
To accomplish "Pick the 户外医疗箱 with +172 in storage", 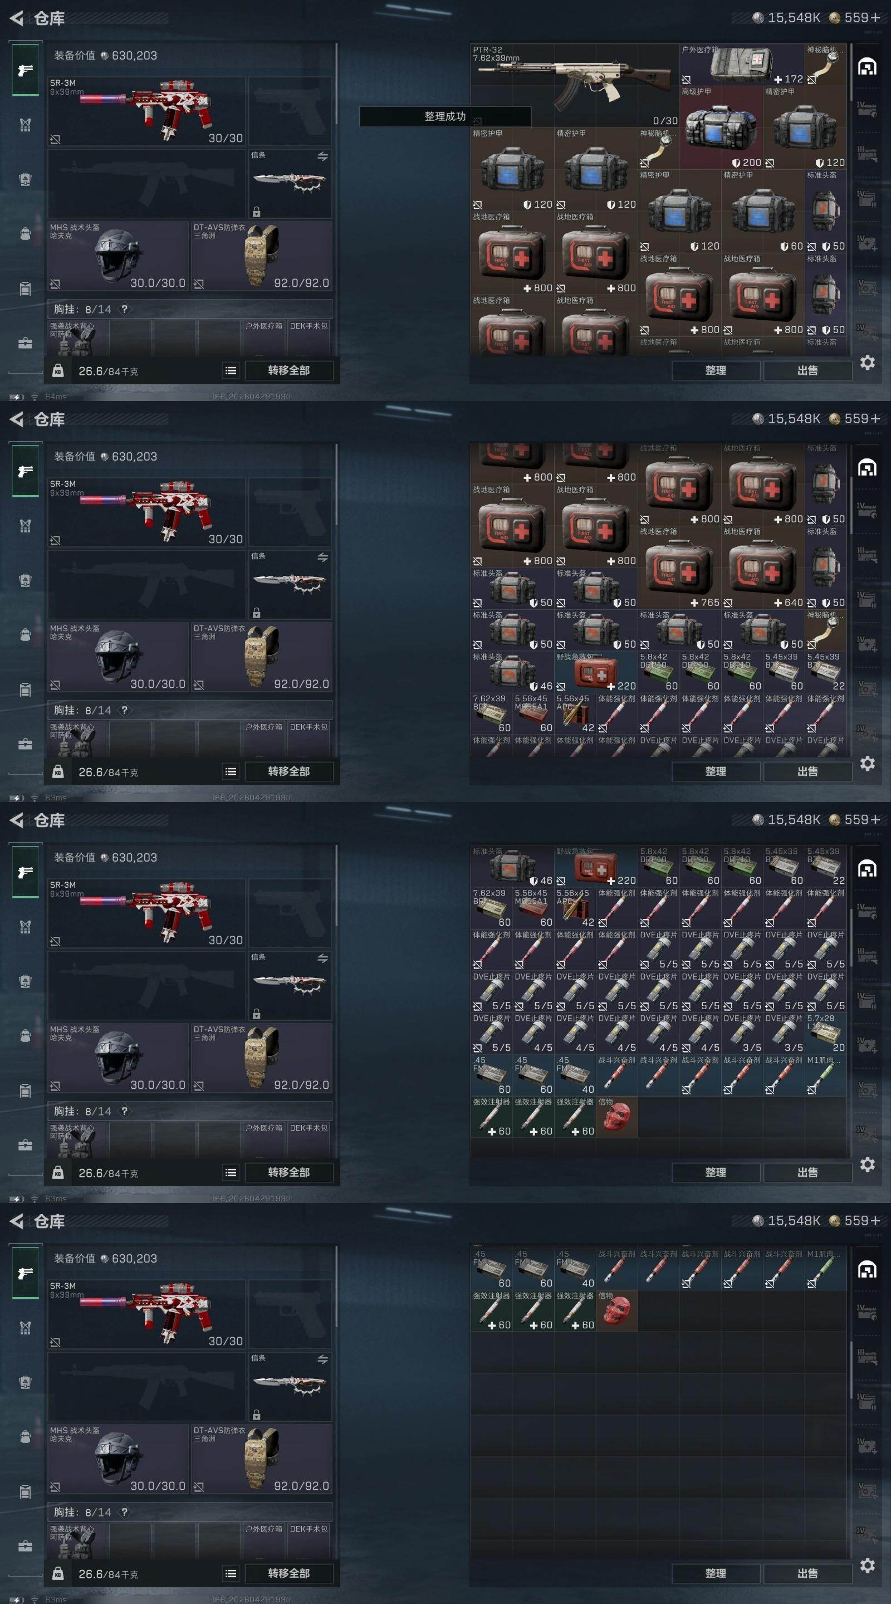I will (x=741, y=65).
